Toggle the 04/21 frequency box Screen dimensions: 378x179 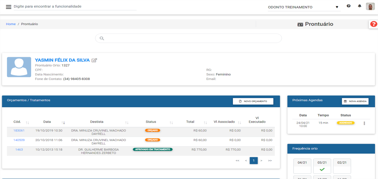pos(302,166)
